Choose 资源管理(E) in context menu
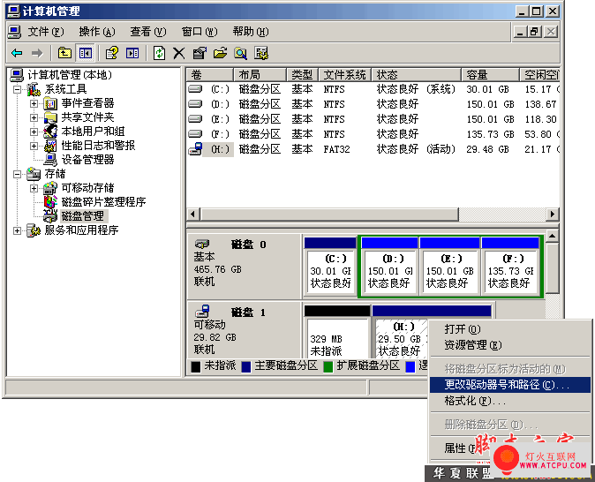The width and height of the screenshot is (595, 482). 509,345
